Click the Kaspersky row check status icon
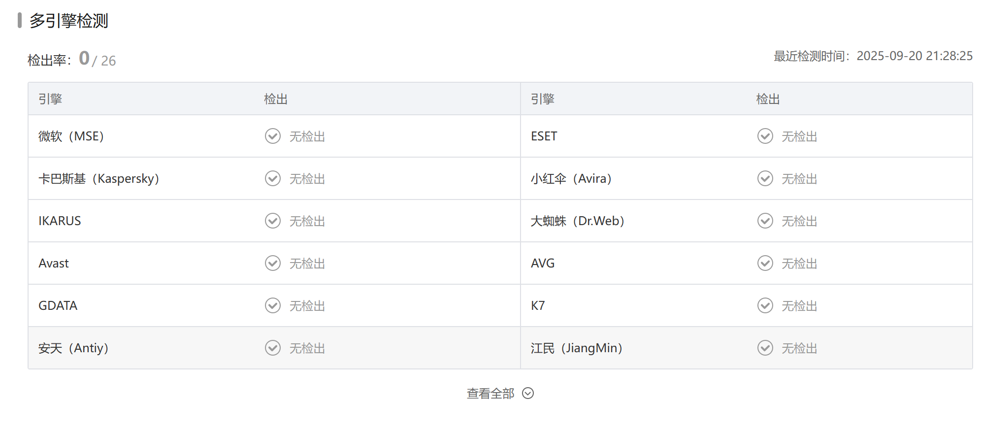 [x=272, y=178]
